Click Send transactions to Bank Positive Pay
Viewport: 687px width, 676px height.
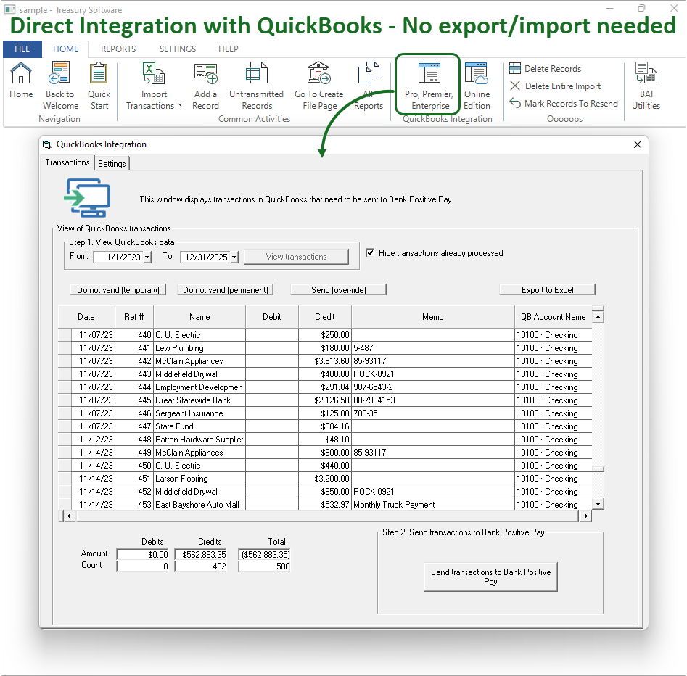tap(490, 577)
